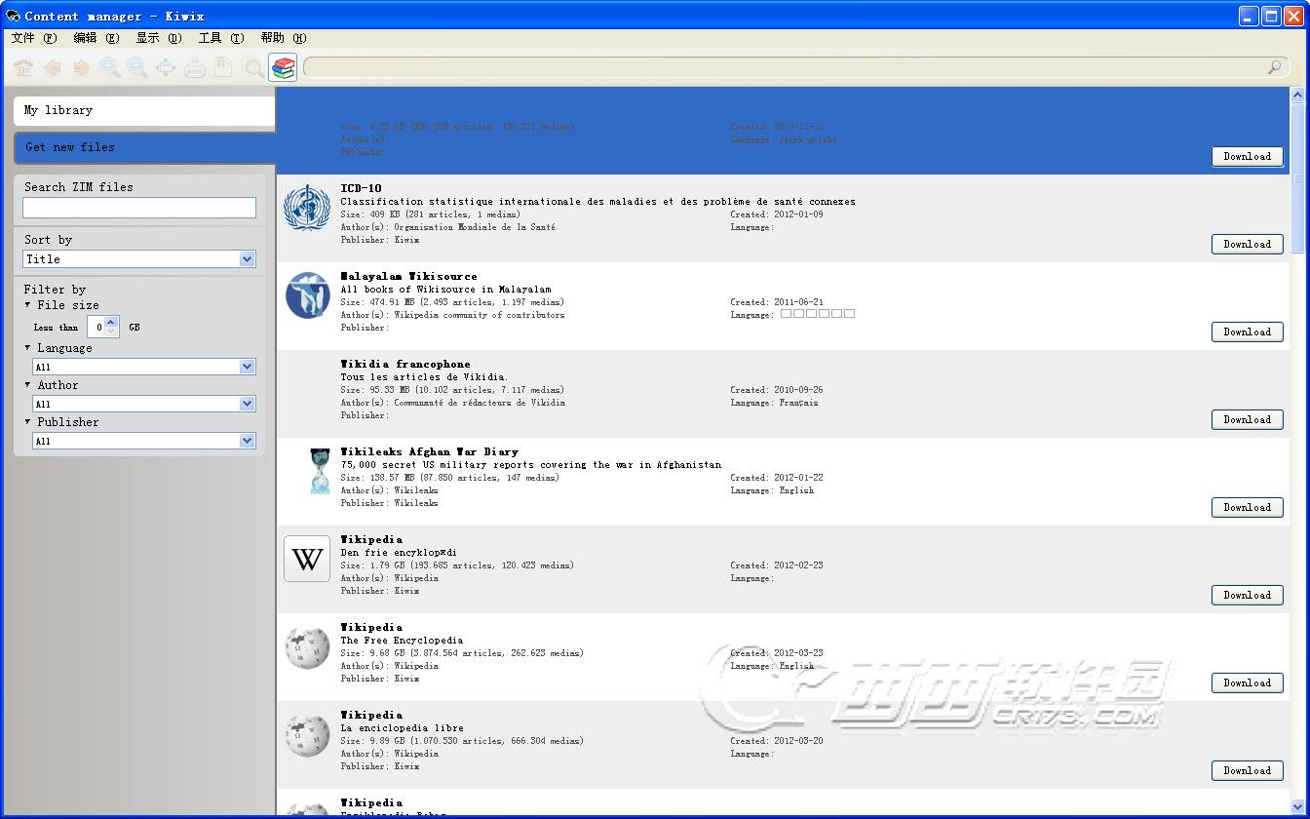Screen dimensions: 1310x819
Task: Download Wikipedia Den frie encyklopædi
Action: pyautogui.click(x=1248, y=595)
